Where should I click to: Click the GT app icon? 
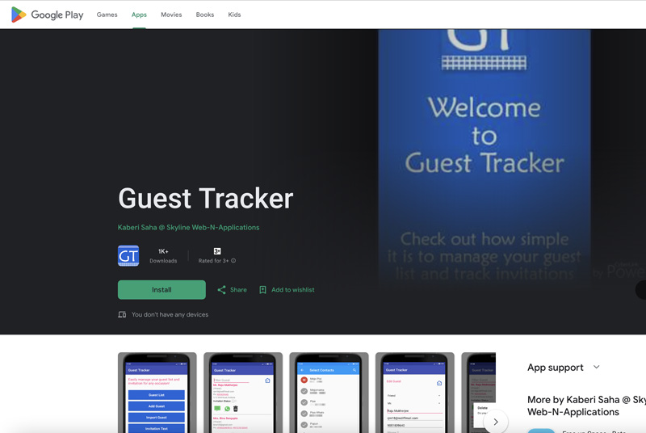click(128, 256)
